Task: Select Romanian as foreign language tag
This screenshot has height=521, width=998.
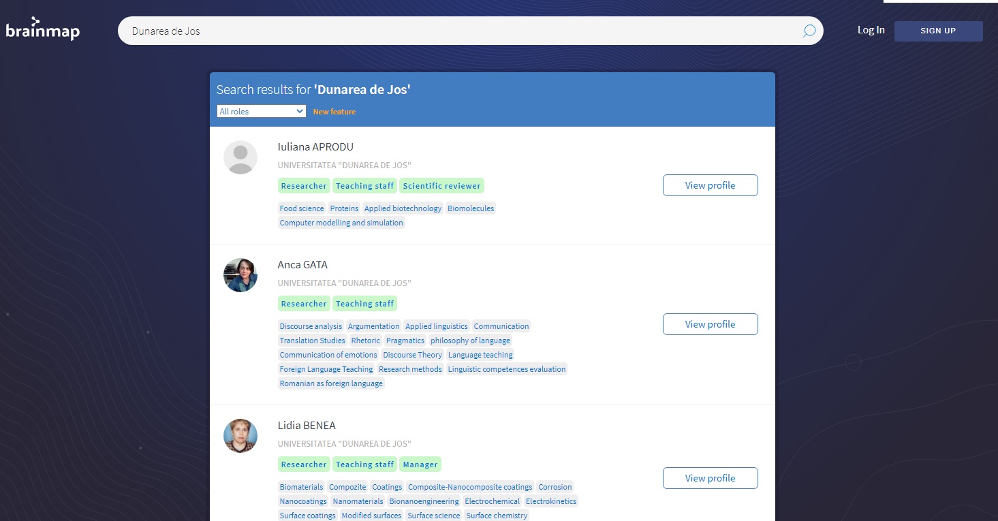Action: (331, 383)
